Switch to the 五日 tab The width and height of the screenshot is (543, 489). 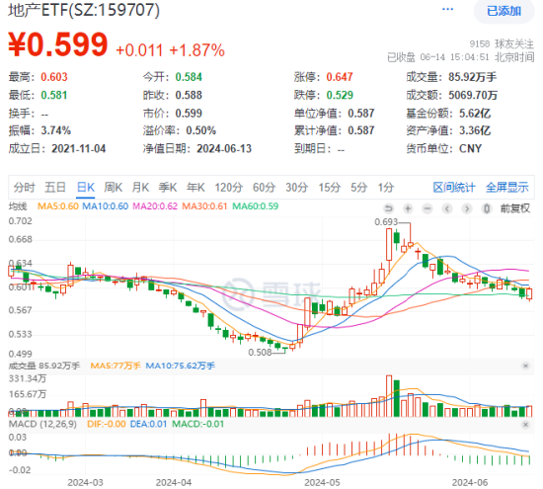point(55,188)
